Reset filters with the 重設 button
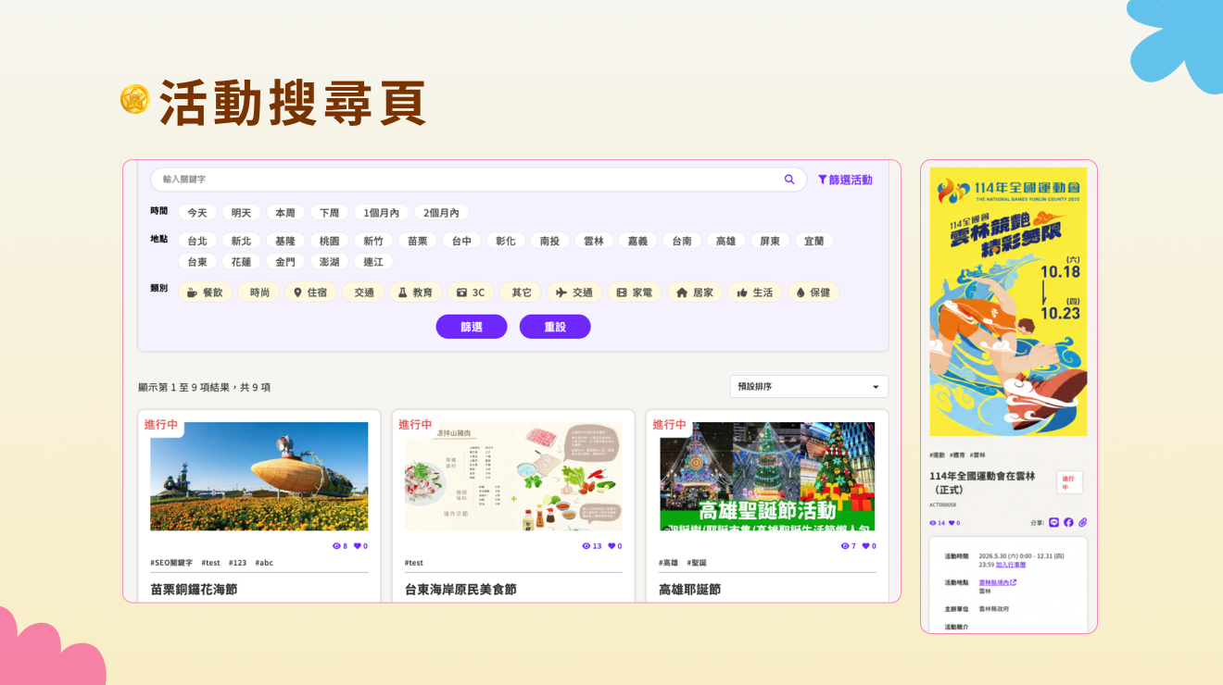Image resolution: width=1223 pixels, height=685 pixels. click(x=555, y=327)
